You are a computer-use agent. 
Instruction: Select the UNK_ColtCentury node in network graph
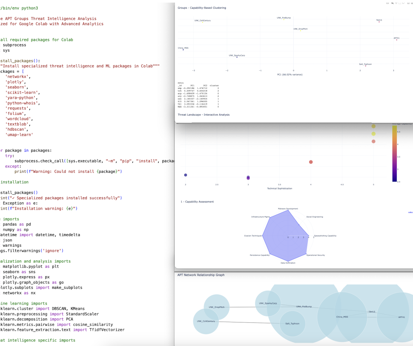point(206,321)
